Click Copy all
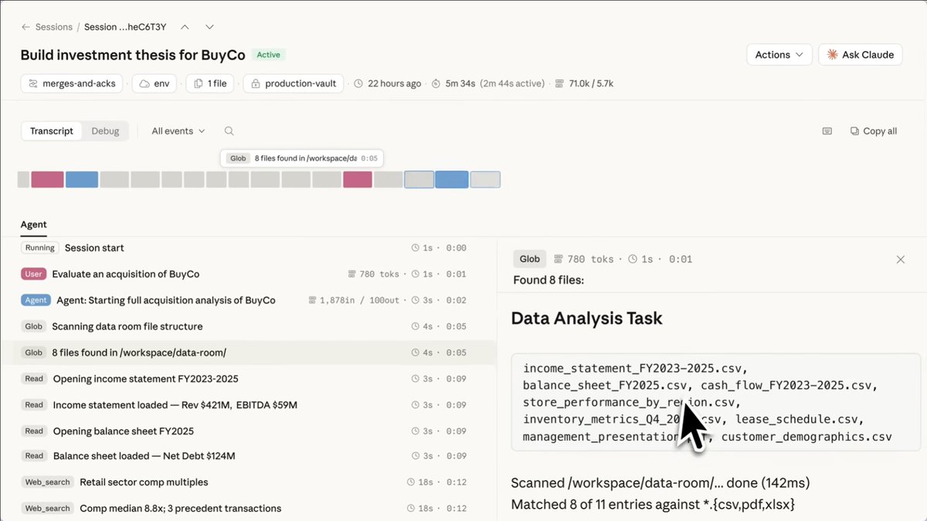The width and height of the screenshot is (927, 521). click(874, 131)
